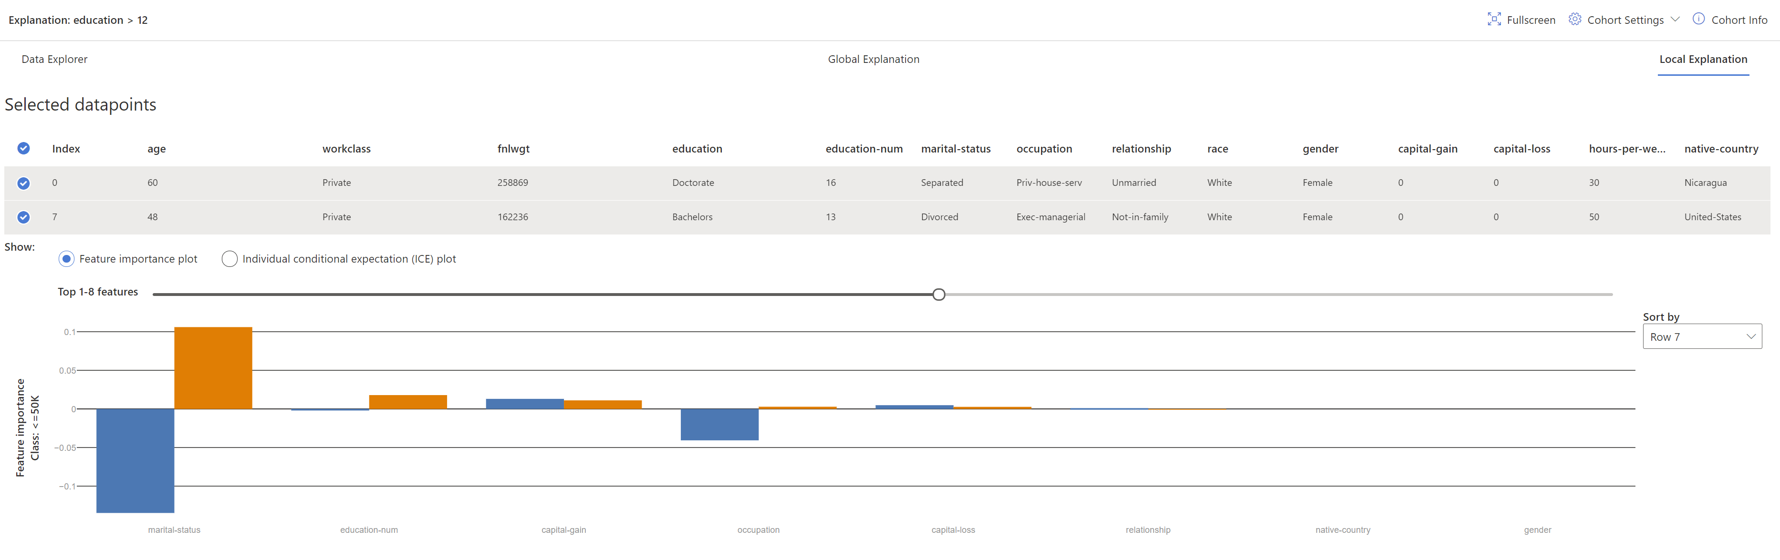This screenshot has height=560, width=1780.
Task: Select the Feature importance plot option
Action: 66,258
